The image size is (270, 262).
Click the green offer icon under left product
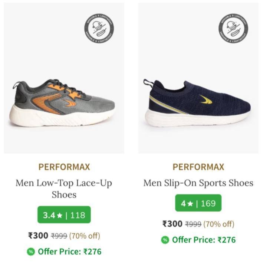(x=31, y=252)
